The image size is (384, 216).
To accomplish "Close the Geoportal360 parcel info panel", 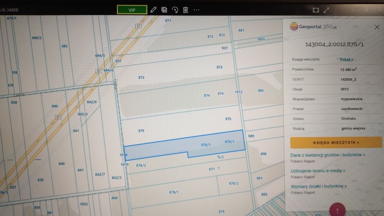I will [x=377, y=27].
